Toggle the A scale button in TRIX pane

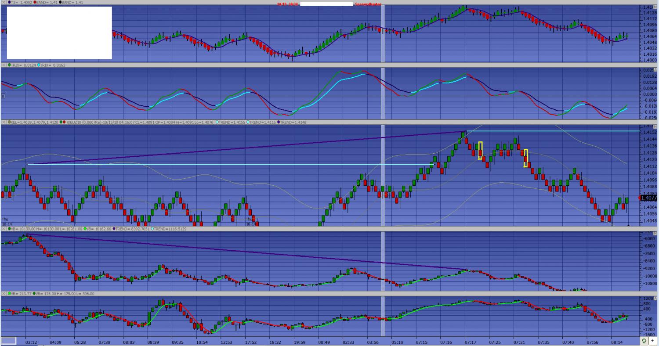click(655, 70)
